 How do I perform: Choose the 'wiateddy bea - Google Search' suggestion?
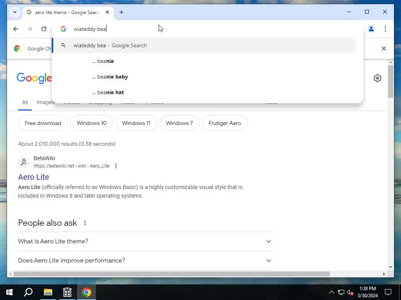(204, 45)
